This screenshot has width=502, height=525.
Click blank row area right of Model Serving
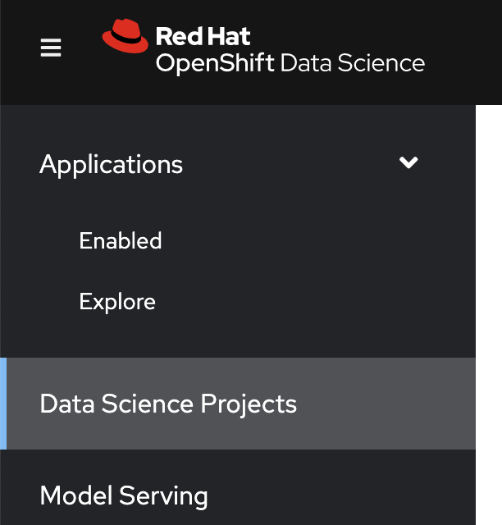point(345,495)
